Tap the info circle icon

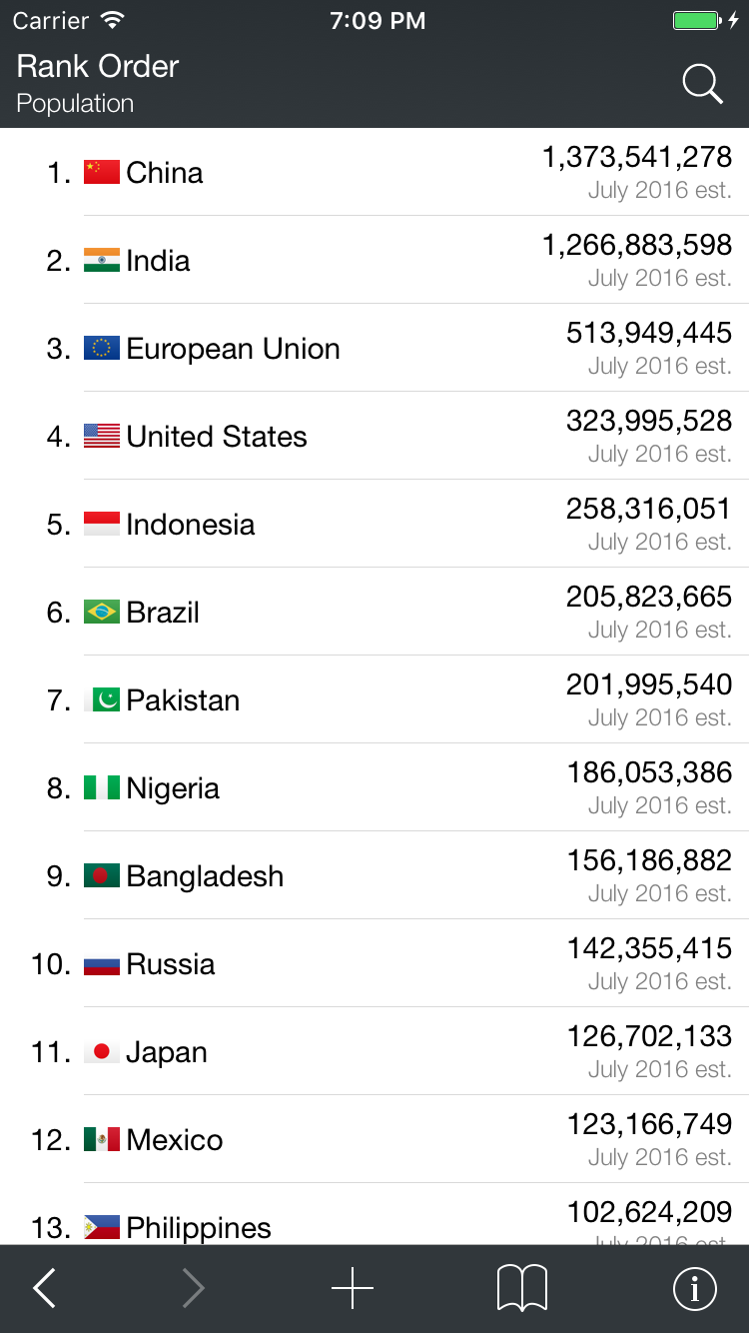695,1289
